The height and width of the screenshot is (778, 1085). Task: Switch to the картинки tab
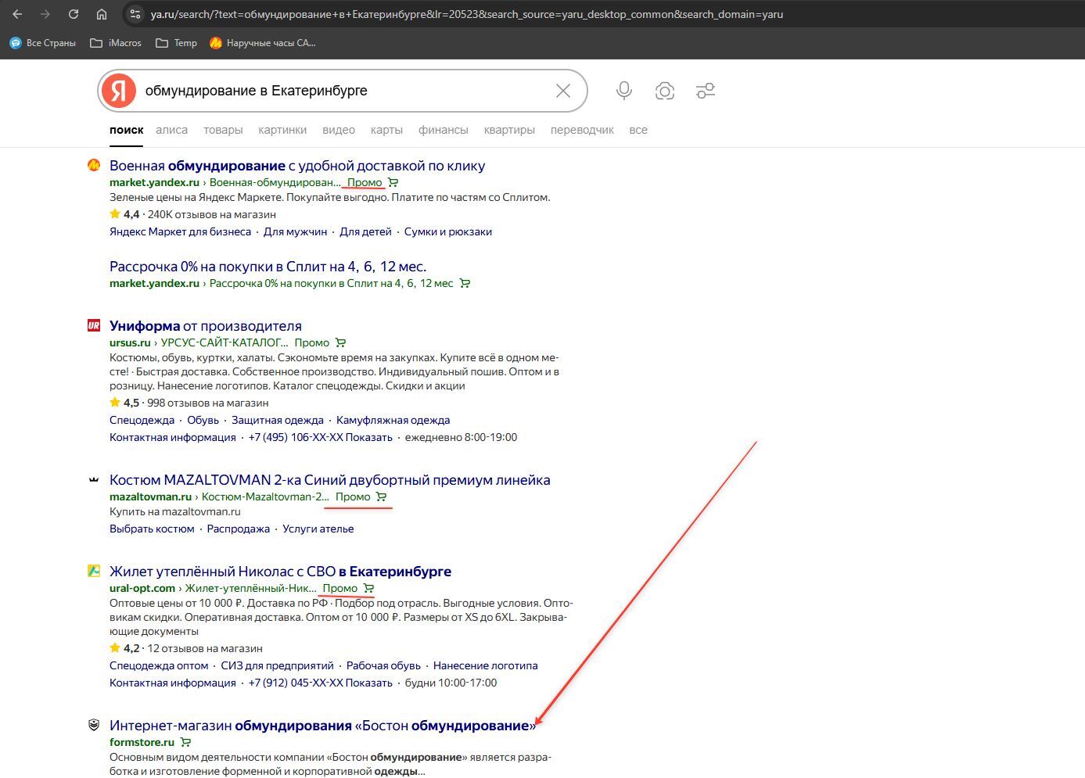[x=282, y=130]
